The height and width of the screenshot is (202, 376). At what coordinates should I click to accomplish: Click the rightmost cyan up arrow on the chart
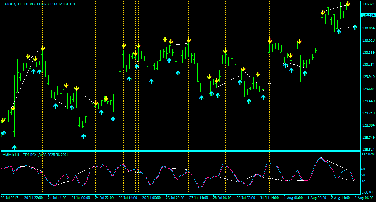click(x=355, y=27)
